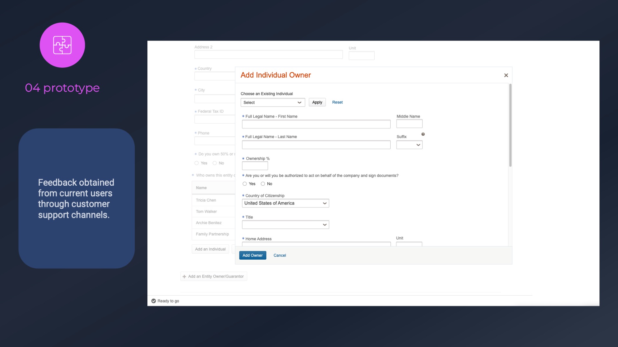The width and height of the screenshot is (618, 347).
Task: Click the Add Owner button
Action: point(252,255)
